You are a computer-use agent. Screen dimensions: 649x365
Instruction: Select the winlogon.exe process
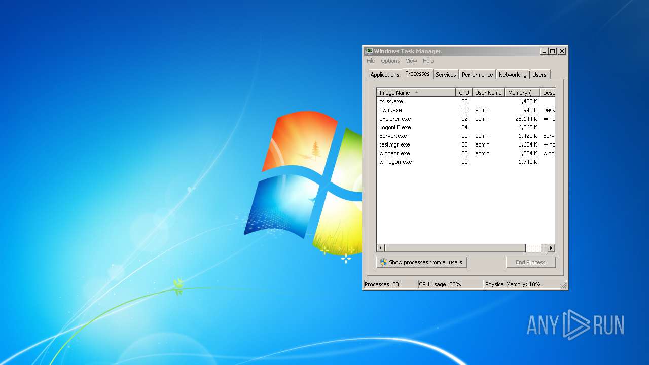[466, 162]
